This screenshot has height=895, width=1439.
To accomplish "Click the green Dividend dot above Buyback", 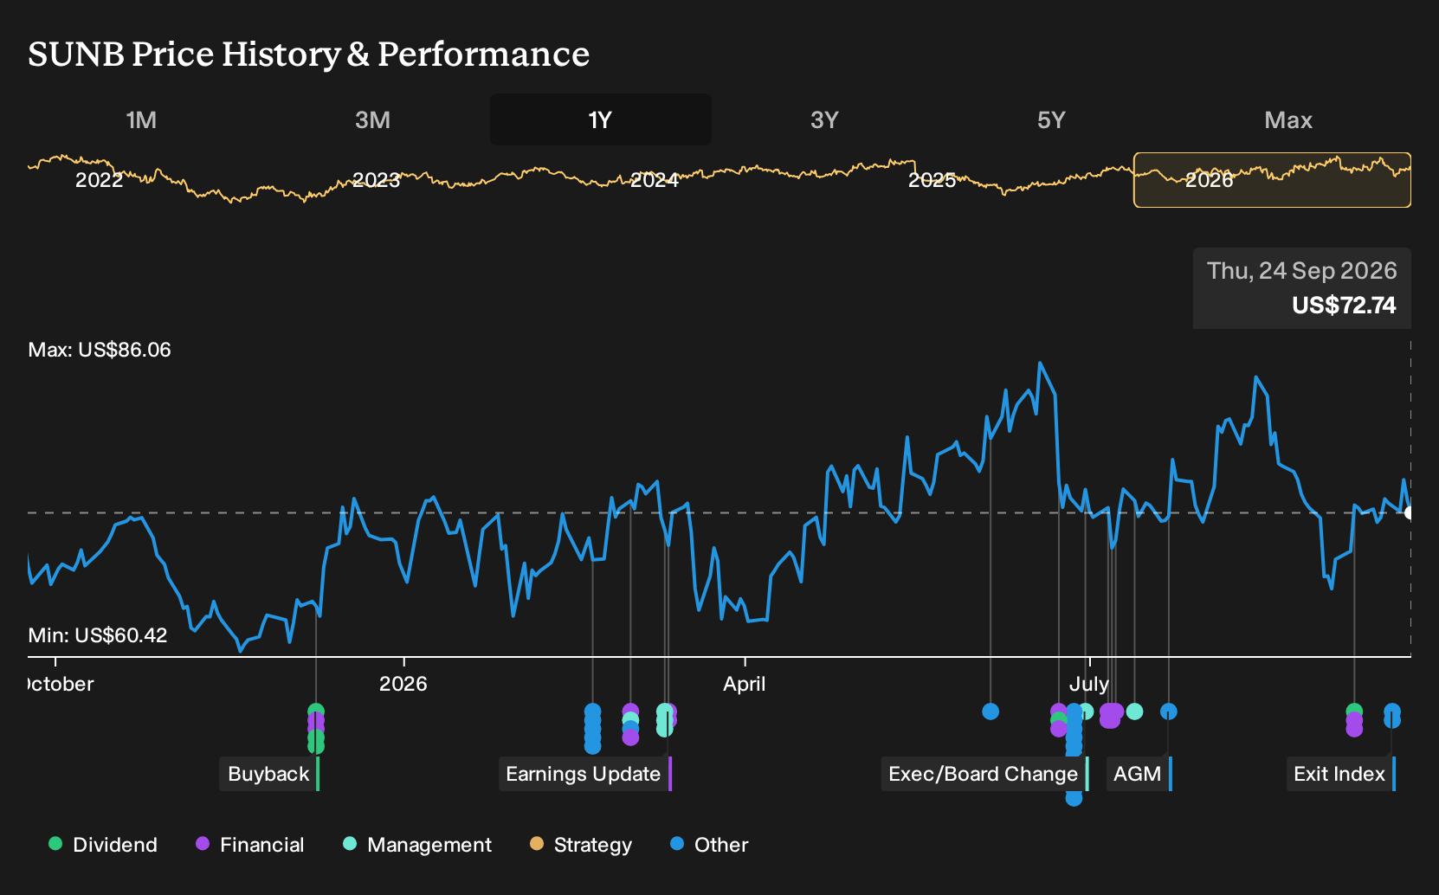I will (316, 711).
